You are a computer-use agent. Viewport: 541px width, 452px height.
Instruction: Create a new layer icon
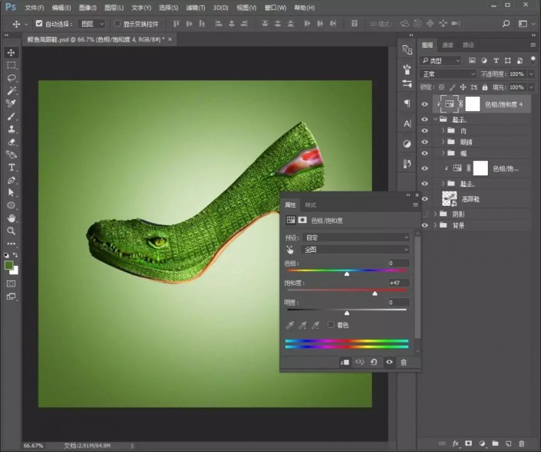click(x=508, y=444)
